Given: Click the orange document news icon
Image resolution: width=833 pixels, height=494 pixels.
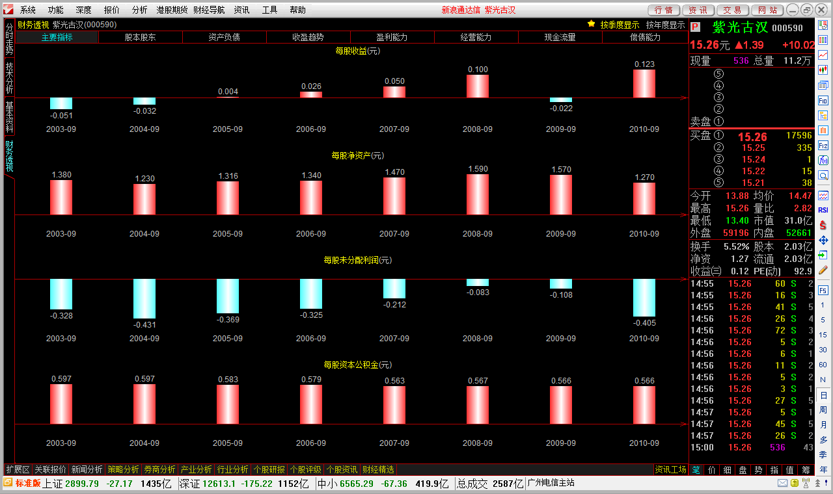Looking at the screenshot, I should 823,131.
